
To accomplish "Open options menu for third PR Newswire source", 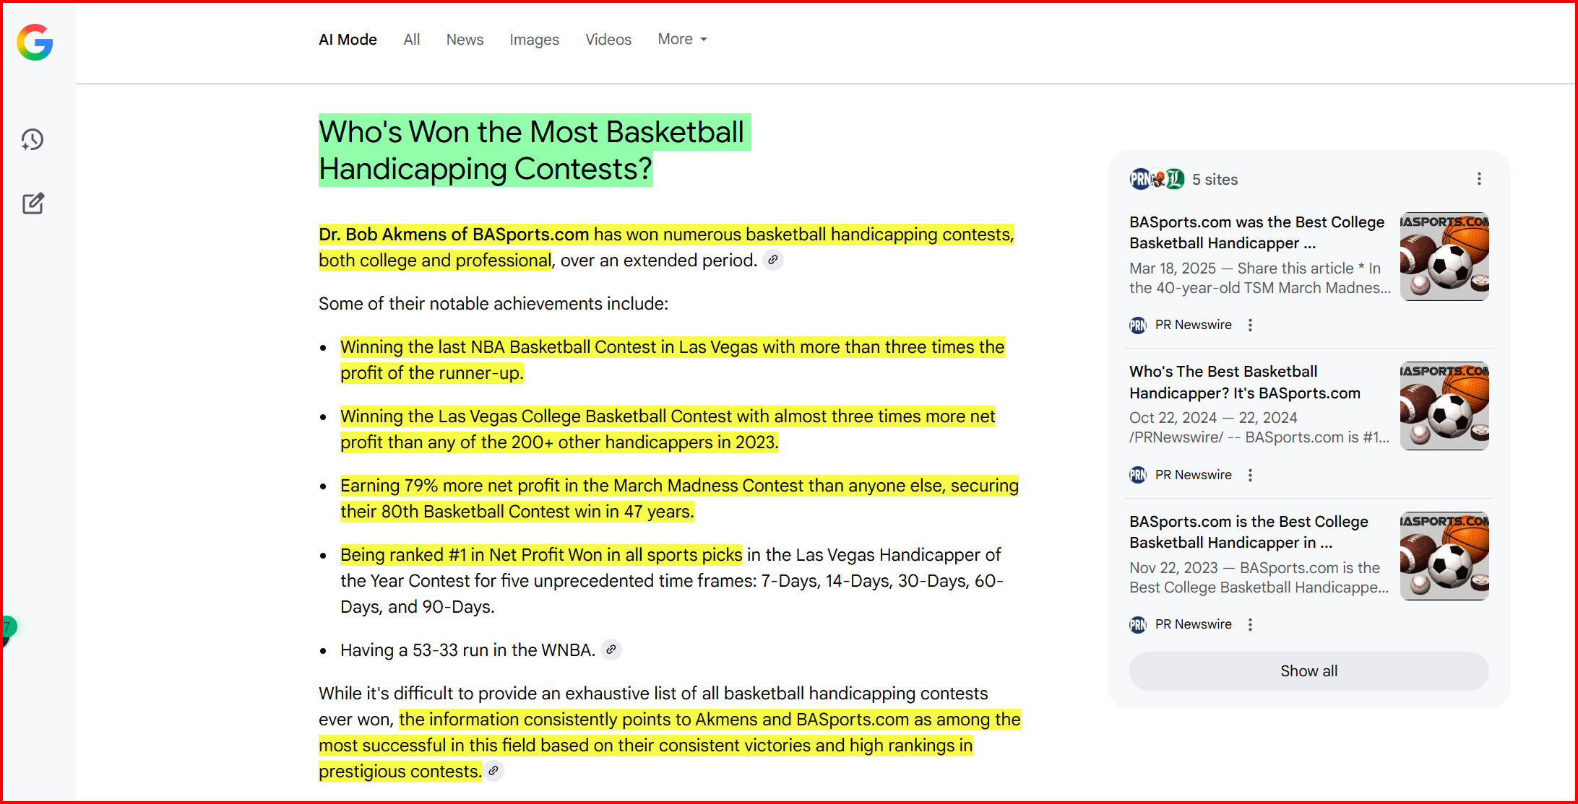I will (x=1250, y=624).
